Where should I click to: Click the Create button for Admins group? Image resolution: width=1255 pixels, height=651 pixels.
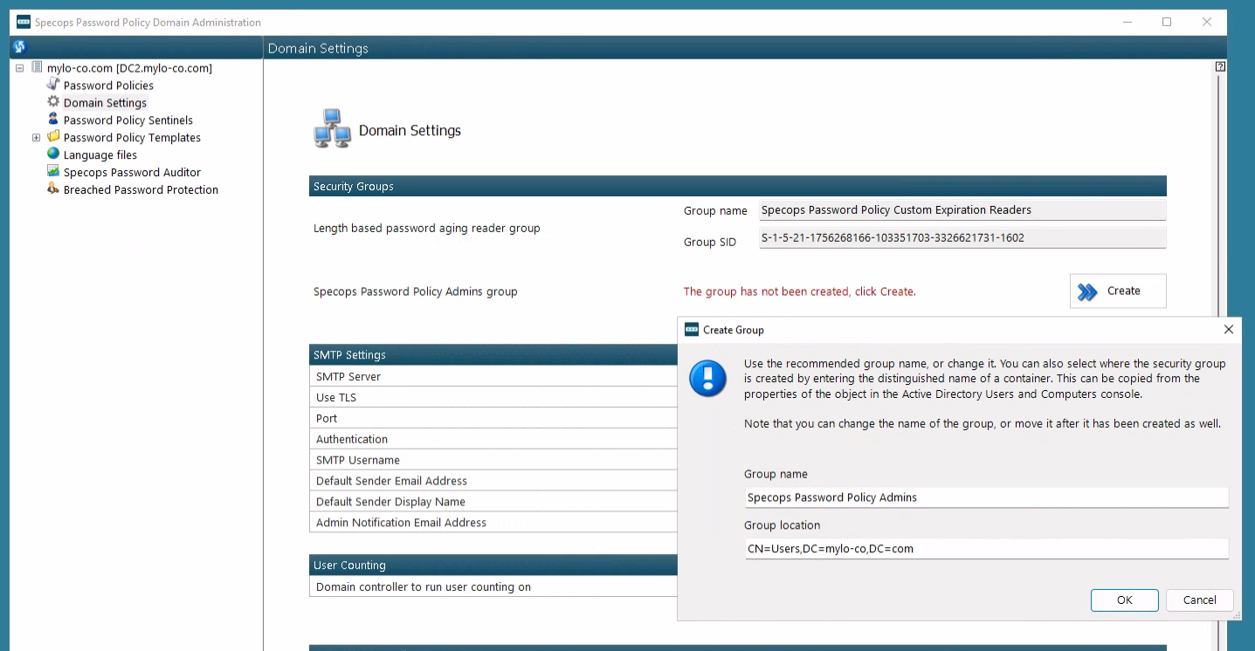[1118, 291]
